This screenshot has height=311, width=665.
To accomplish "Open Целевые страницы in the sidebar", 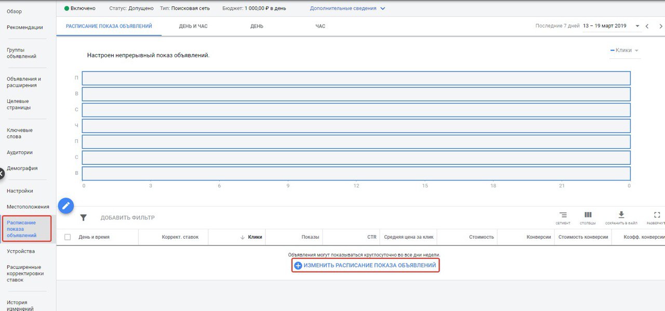I will click(19, 105).
